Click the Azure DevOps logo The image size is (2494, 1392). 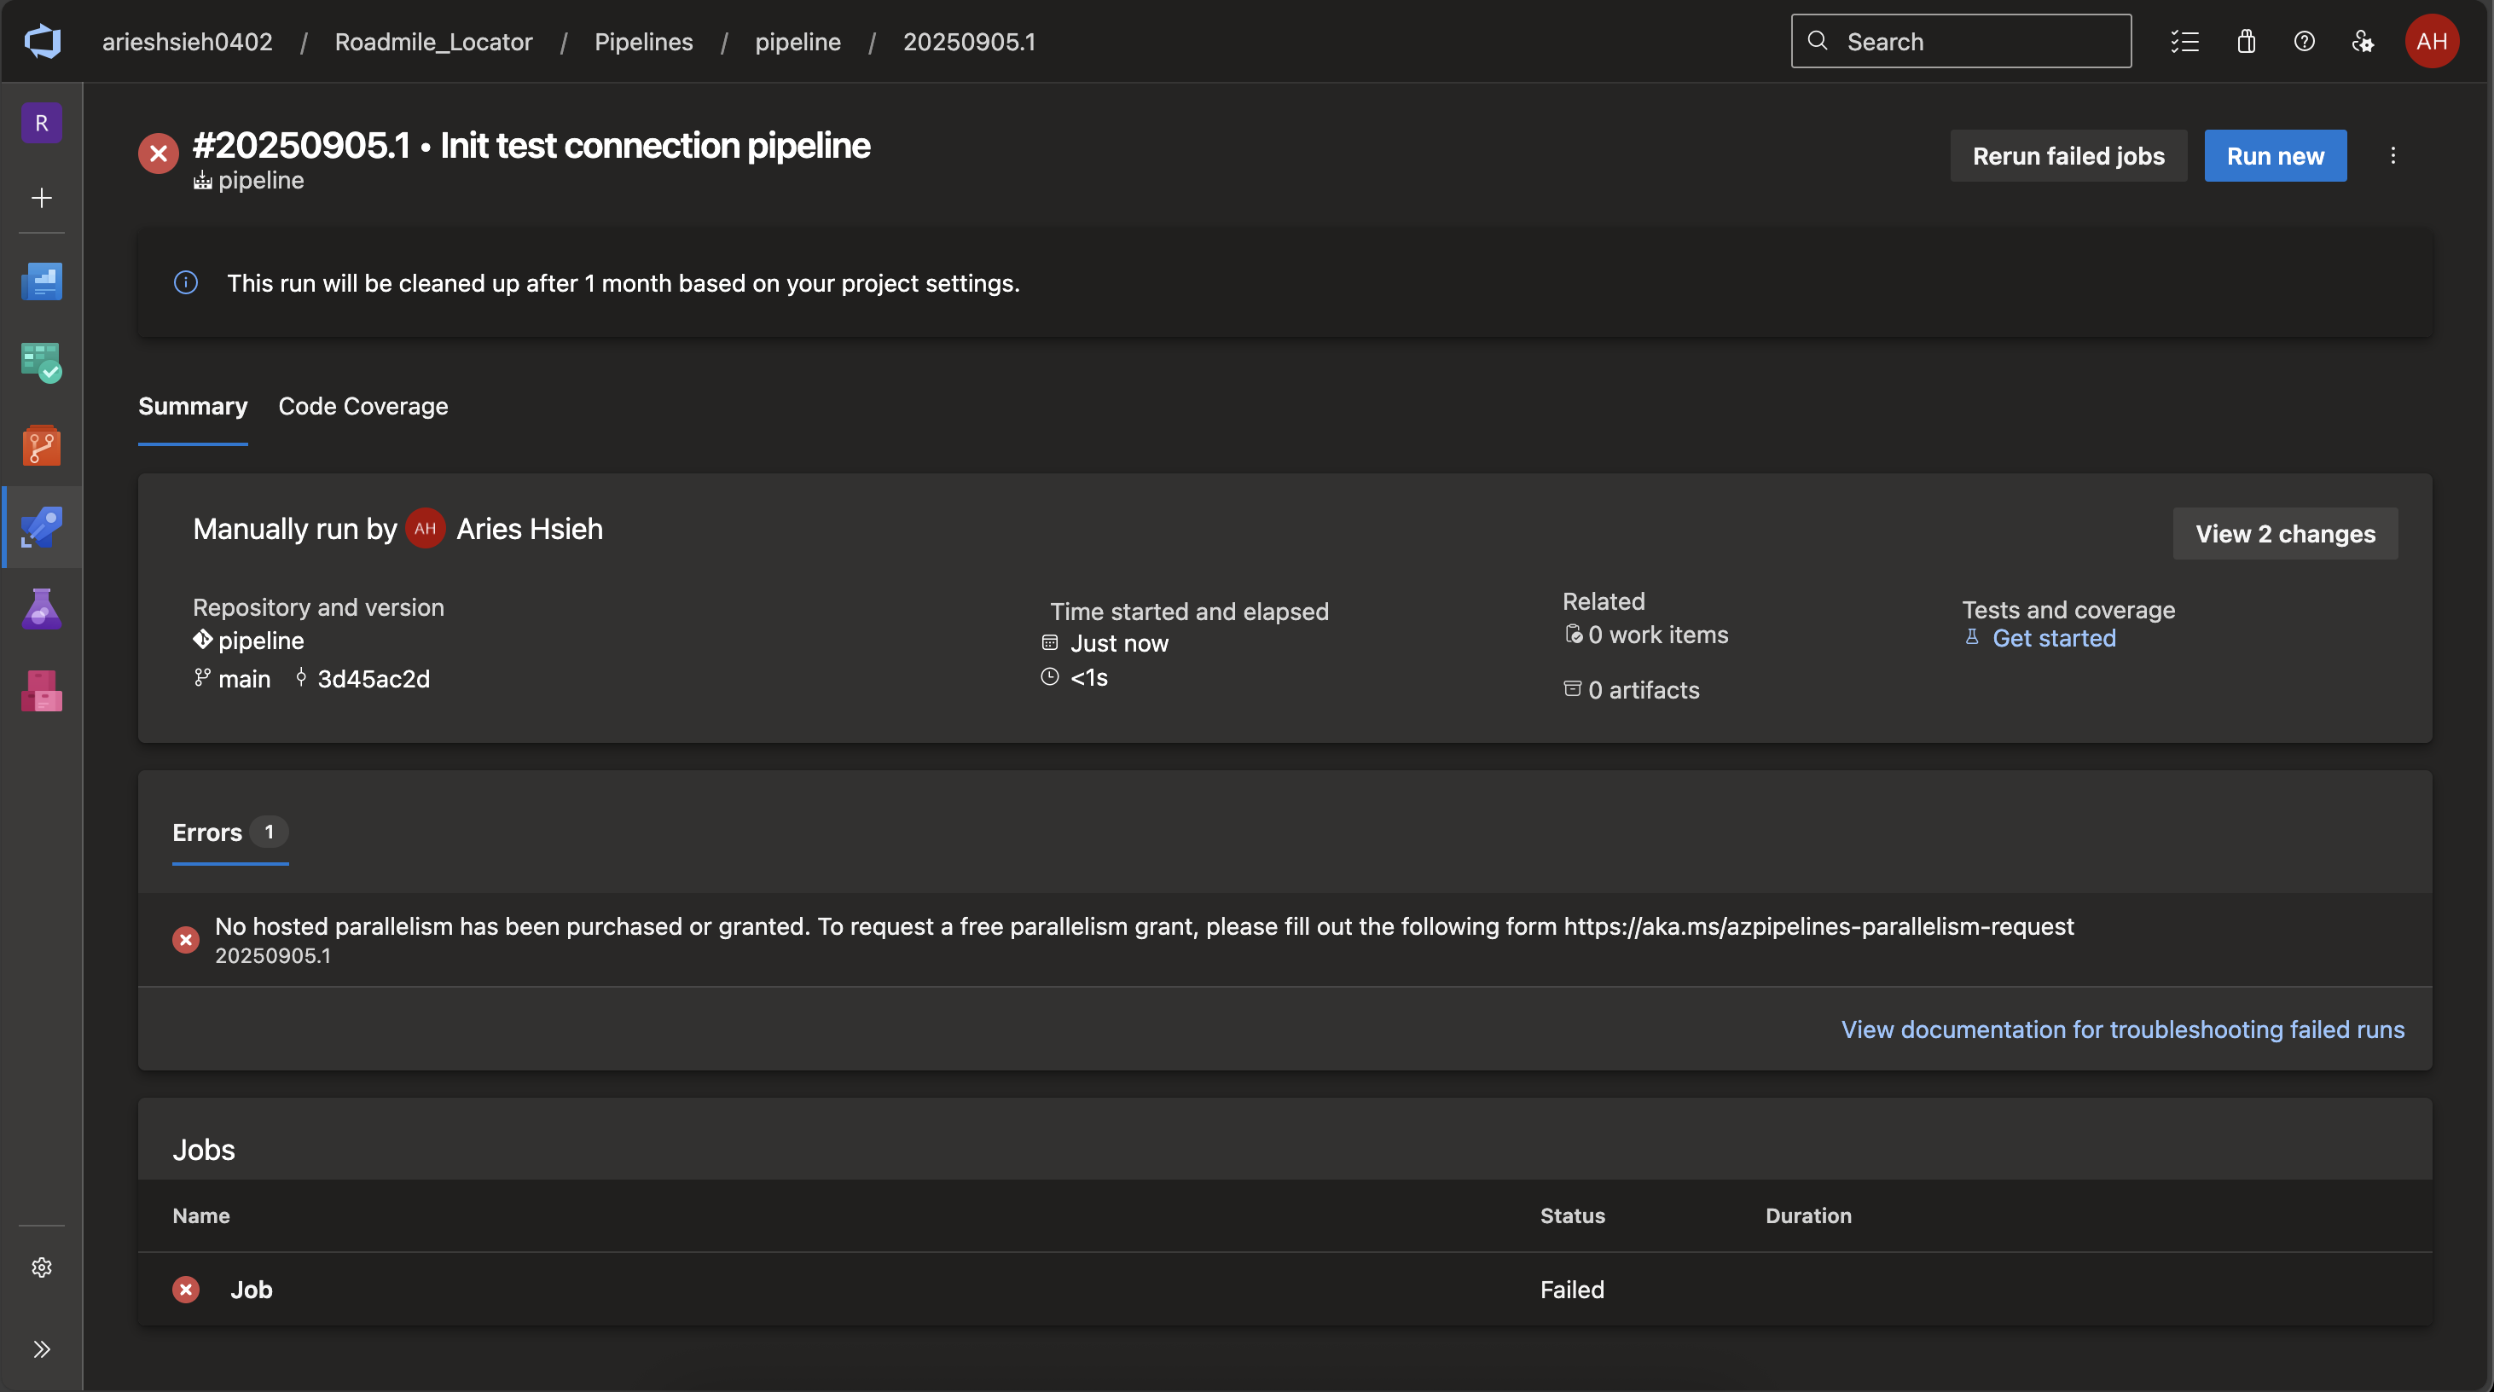click(43, 42)
